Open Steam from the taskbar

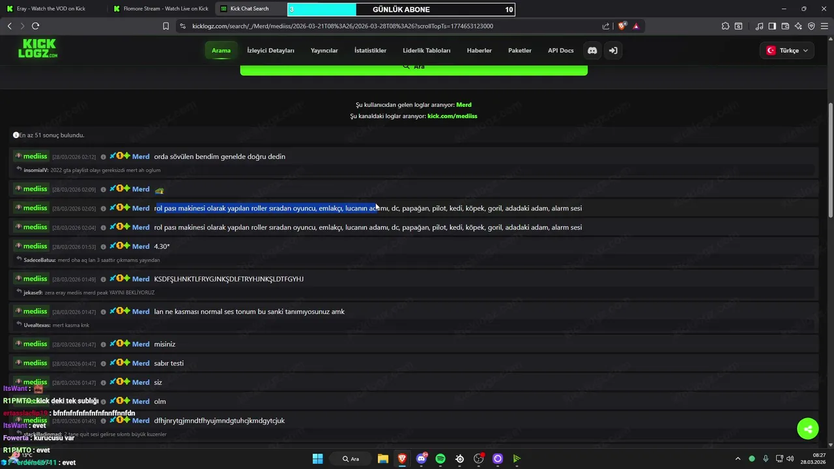tap(460, 459)
